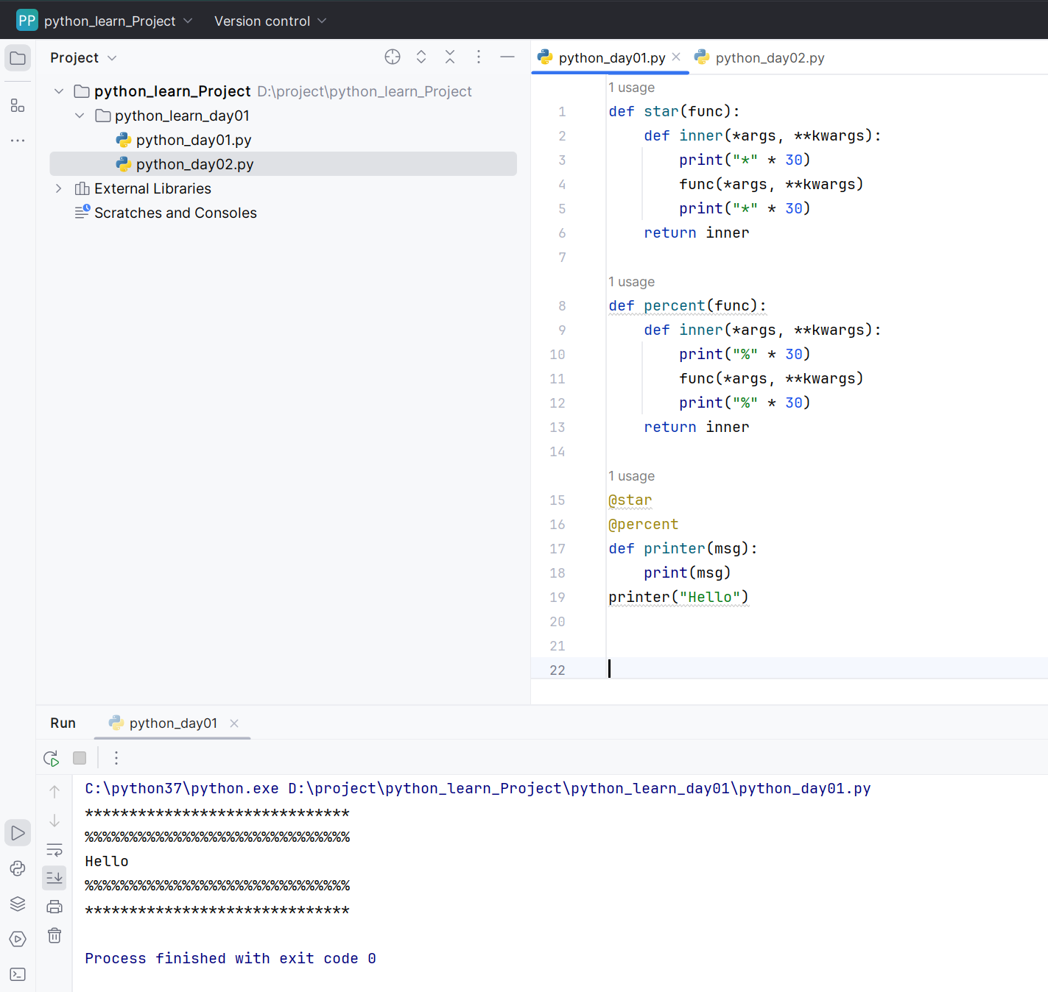Image resolution: width=1048 pixels, height=992 pixels.
Task: Click the @star decorator on line 15
Action: tap(630, 500)
